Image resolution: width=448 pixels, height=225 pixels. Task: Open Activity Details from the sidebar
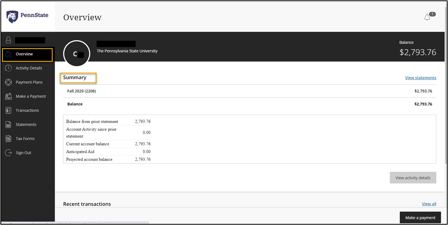[29, 68]
